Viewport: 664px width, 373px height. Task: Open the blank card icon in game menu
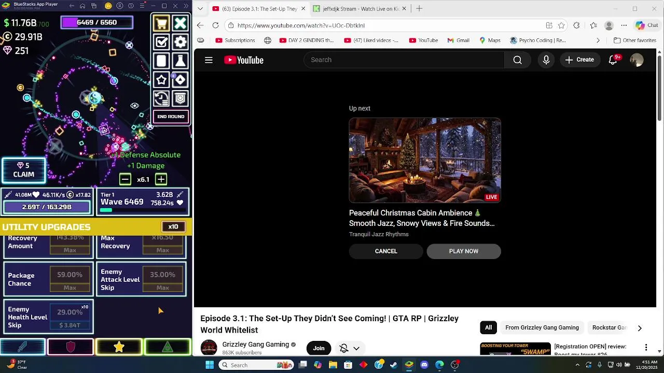click(161, 61)
